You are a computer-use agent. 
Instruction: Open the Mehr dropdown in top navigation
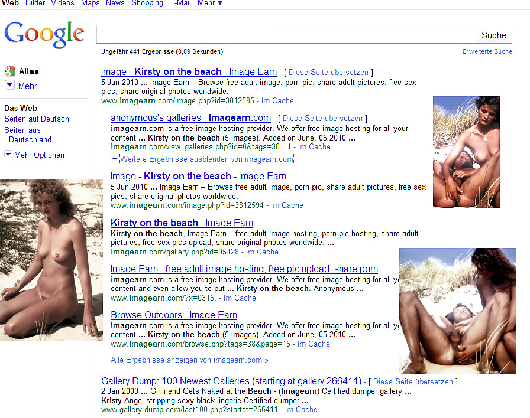209,3
